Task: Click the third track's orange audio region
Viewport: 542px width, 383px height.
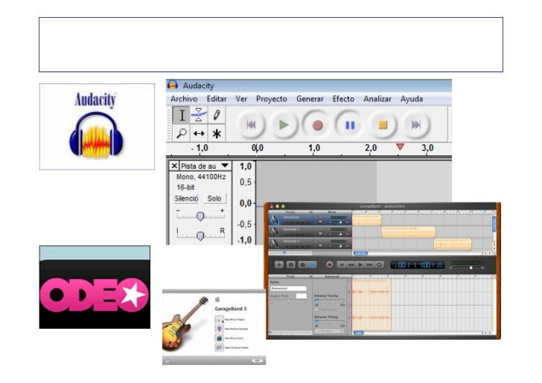Action: tap(453, 243)
